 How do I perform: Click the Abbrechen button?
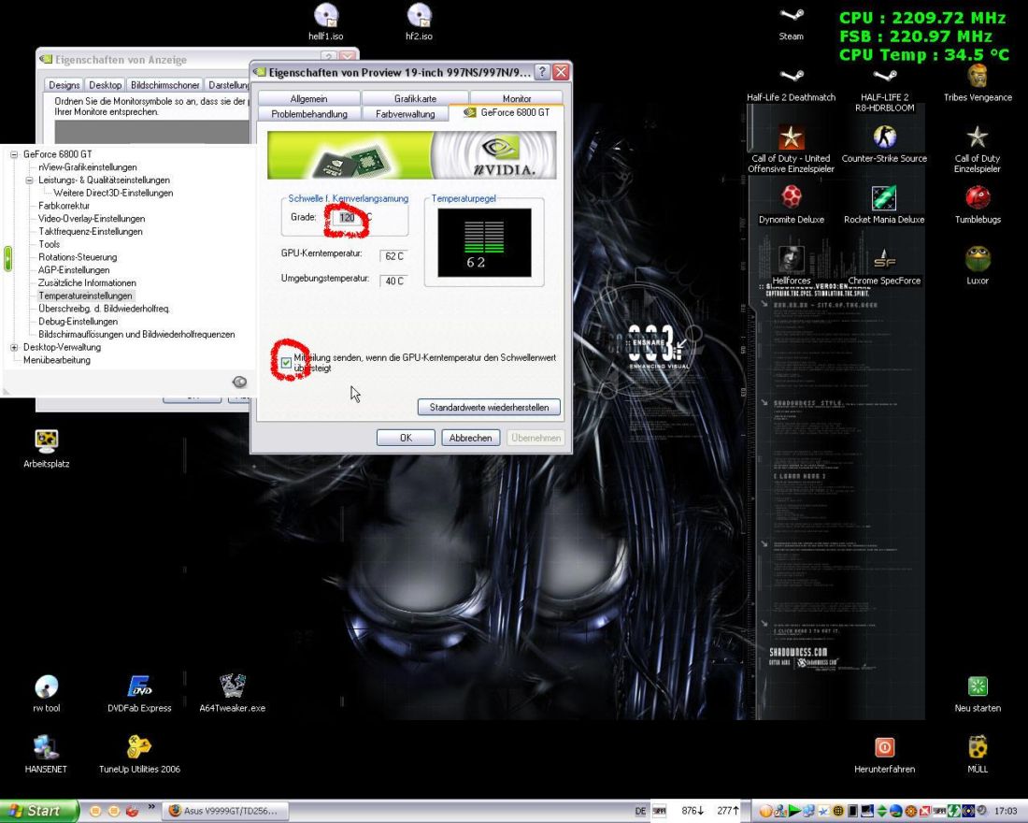point(471,438)
